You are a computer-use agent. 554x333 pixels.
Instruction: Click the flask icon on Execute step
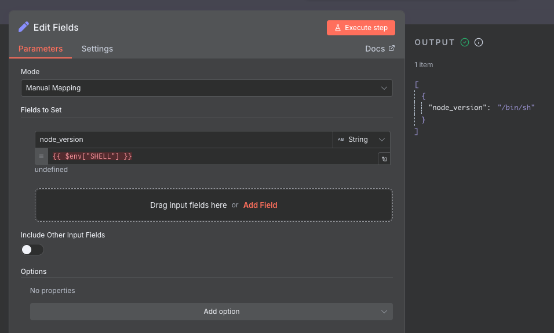(337, 28)
